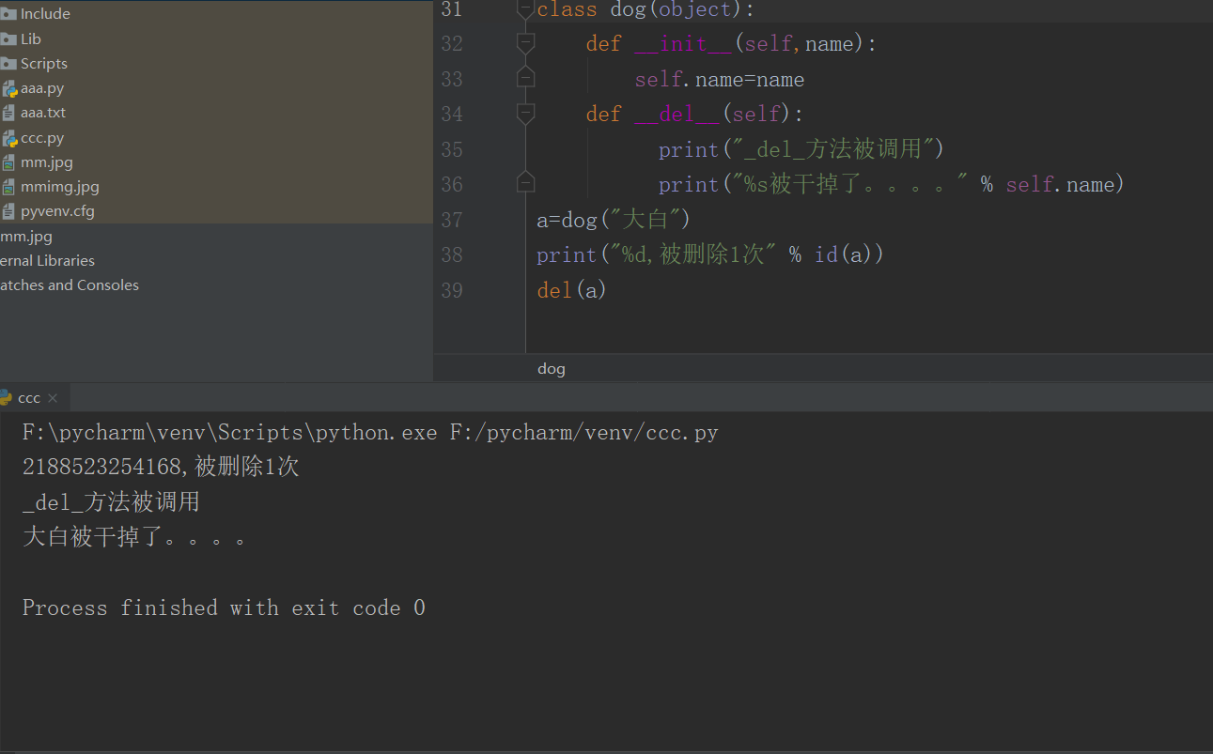Click the self.name=name statement
This screenshot has width=1213, height=754.
(720, 80)
